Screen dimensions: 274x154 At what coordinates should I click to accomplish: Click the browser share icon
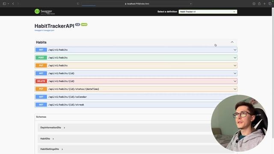(259, 4)
